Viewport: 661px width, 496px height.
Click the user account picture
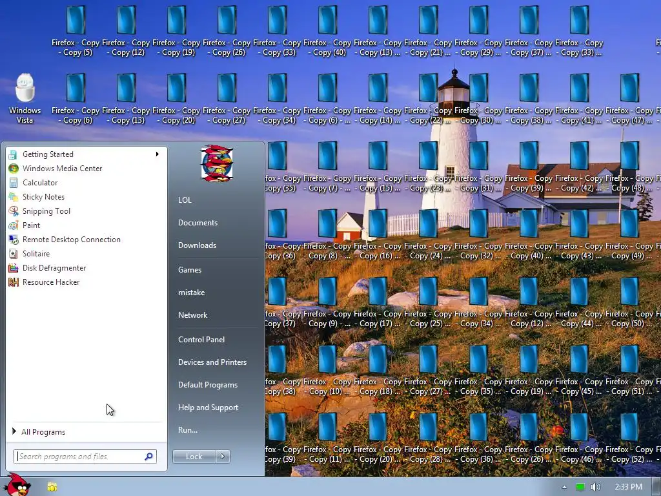217,163
